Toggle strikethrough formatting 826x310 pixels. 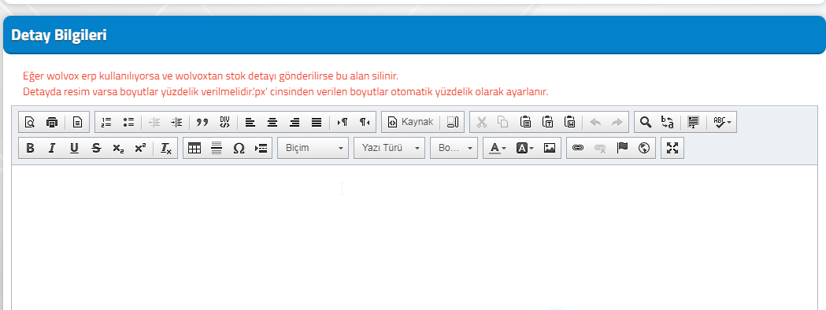[96, 149]
